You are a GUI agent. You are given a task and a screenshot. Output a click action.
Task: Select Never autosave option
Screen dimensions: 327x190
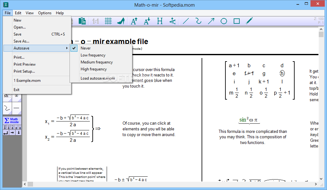pyautogui.click(x=101, y=48)
